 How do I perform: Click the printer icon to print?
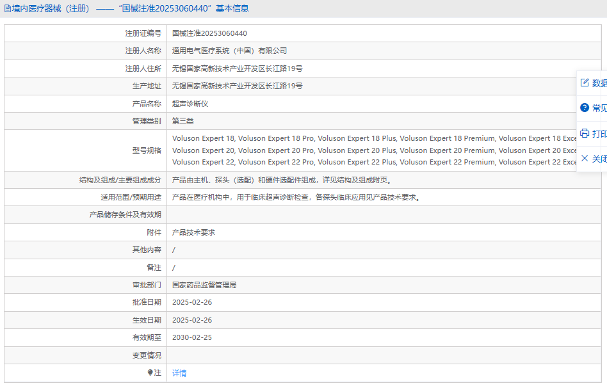click(585, 133)
